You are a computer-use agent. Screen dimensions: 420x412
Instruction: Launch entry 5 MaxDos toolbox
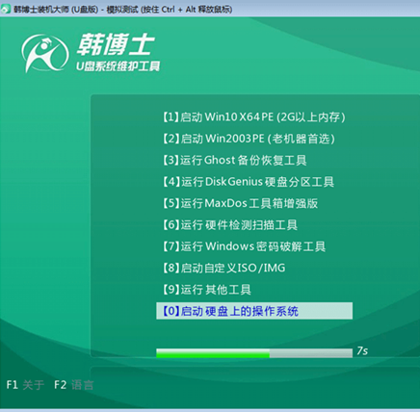pos(240,203)
